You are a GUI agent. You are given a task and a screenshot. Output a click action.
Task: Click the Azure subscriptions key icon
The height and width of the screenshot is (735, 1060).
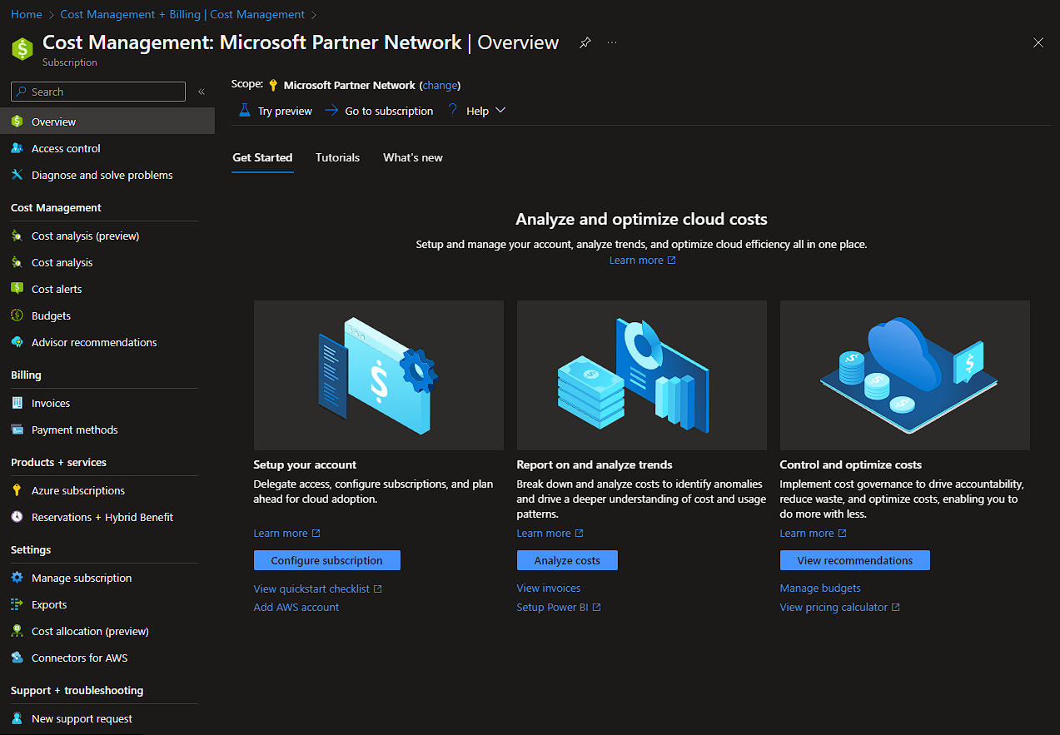(17, 490)
